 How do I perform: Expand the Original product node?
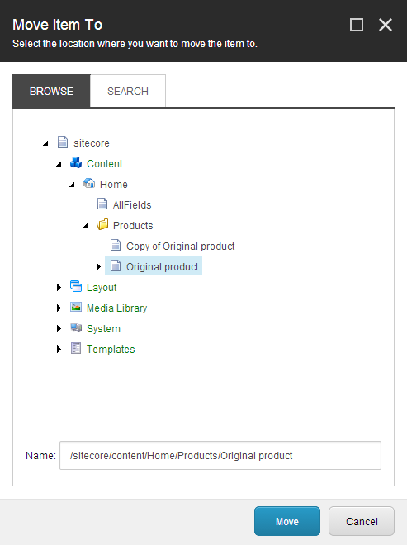(98, 266)
